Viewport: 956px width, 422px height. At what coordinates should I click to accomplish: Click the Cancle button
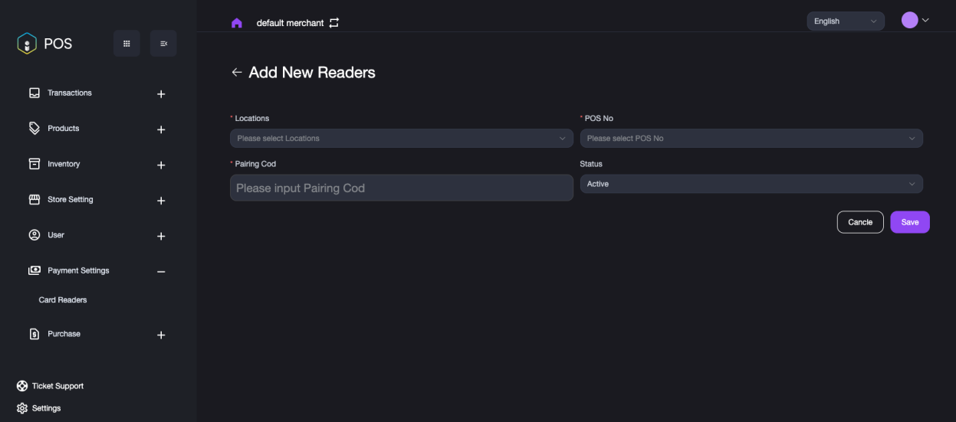pyautogui.click(x=859, y=222)
